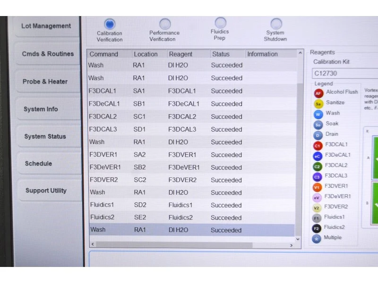Select the F3DCAL2 command row

coord(192,117)
